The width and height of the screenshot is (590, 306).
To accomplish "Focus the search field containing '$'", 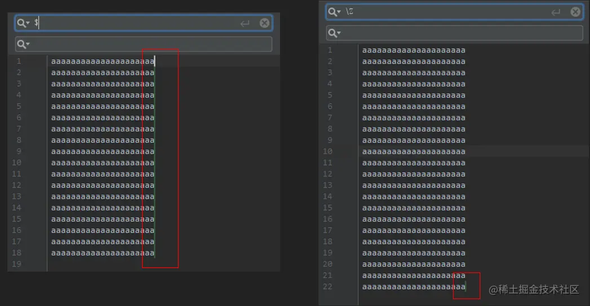I will (143, 23).
